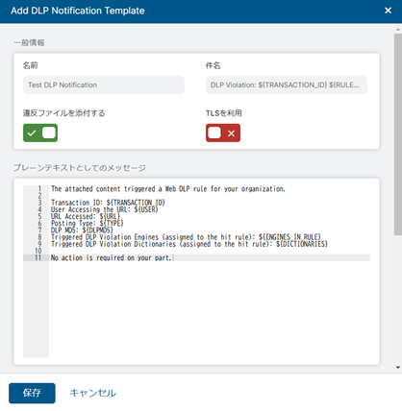This screenshot has height=411, width=402.
Task: Click the 'No action is required on your part.' line
Action: pyautogui.click(x=112, y=257)
